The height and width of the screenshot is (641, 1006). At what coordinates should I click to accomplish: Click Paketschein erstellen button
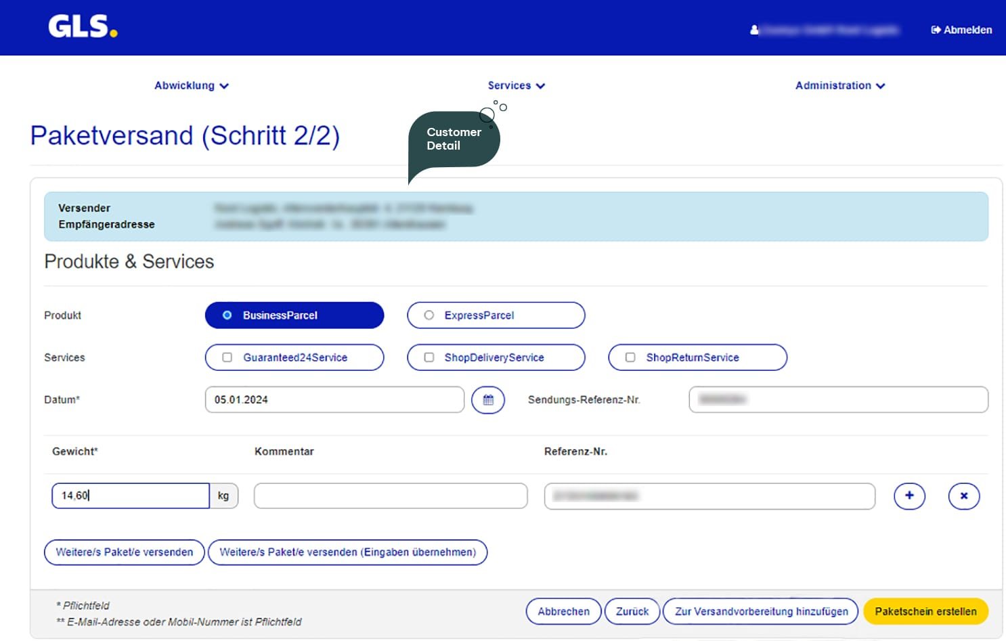[925, 611]
